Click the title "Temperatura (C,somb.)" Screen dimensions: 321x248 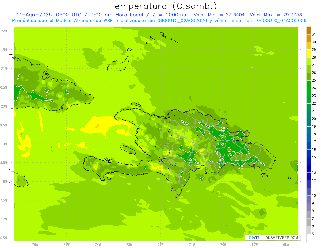click(x=163, y=6)
